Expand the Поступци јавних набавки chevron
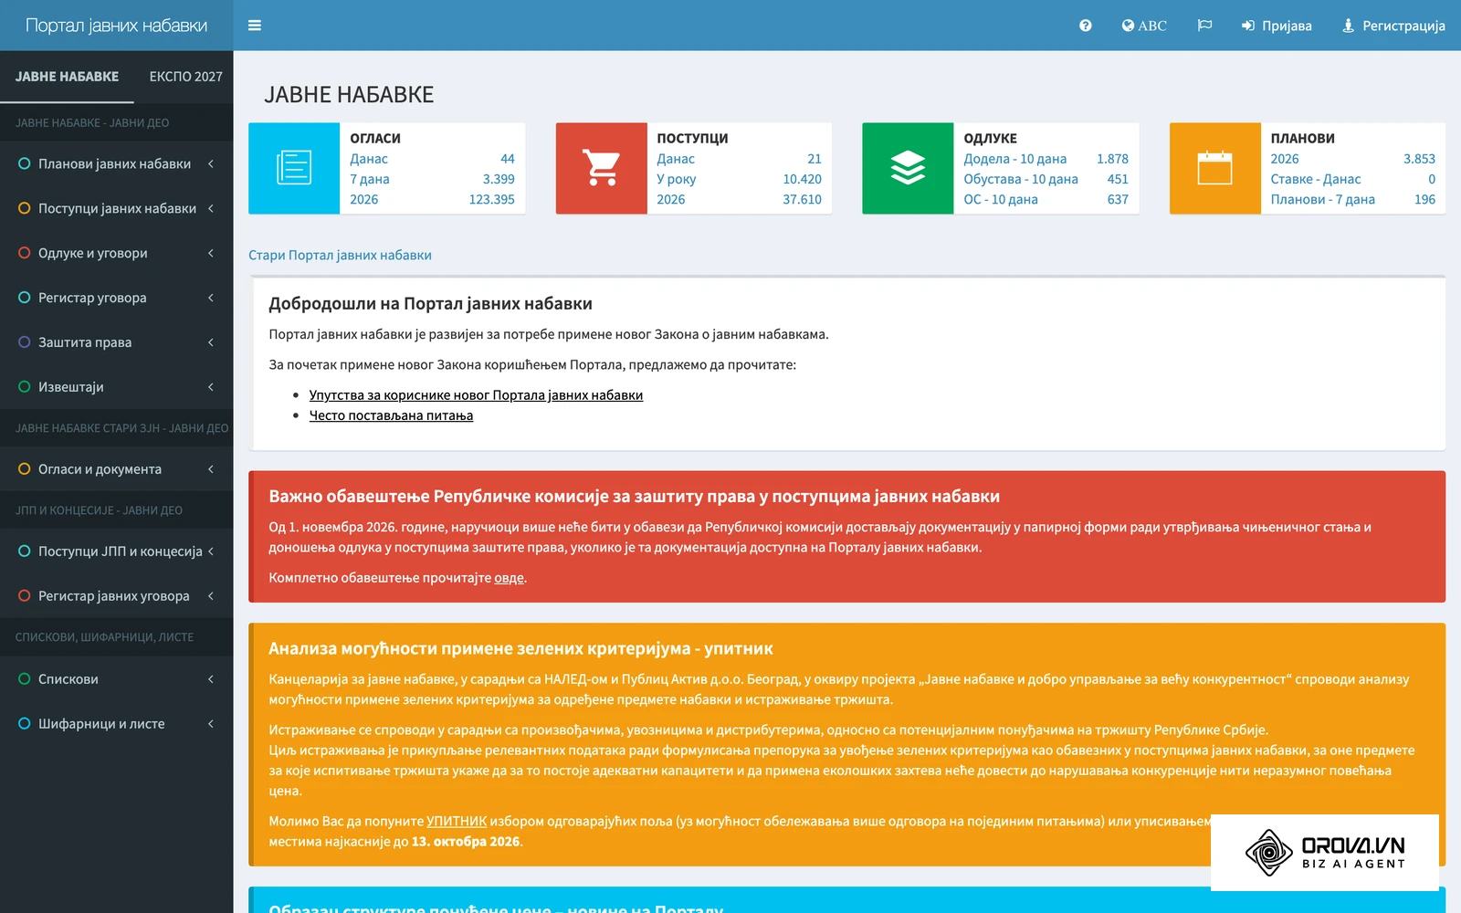This screenshot has height=913, width=1461. pos(211,208)
